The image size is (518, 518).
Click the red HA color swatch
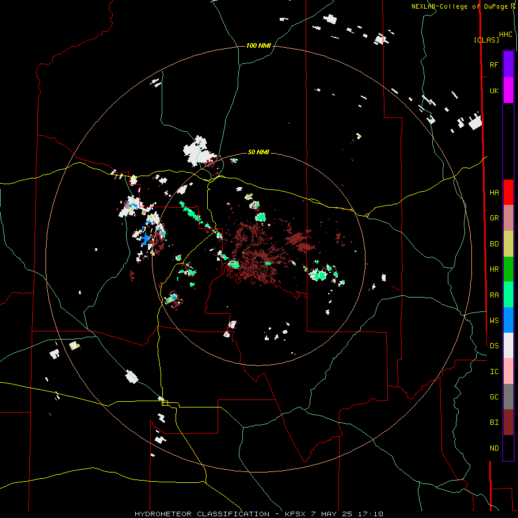[508, 192]
